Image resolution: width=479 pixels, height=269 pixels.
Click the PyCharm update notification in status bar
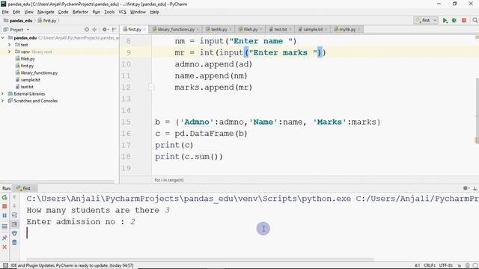pyautogui.click(x=72, y=265)
